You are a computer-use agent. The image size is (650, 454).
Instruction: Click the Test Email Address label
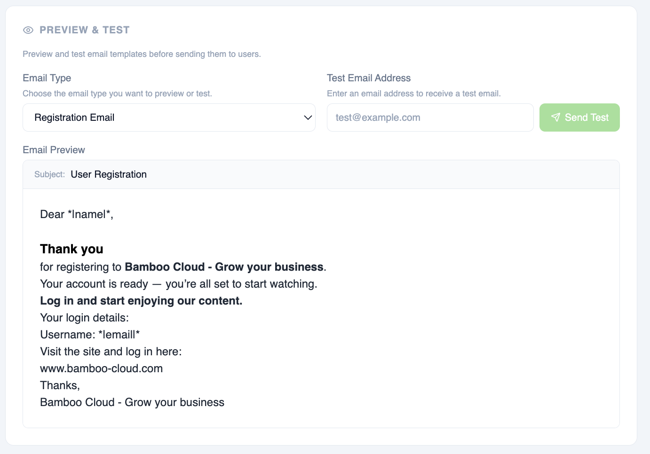coord(369,78)
